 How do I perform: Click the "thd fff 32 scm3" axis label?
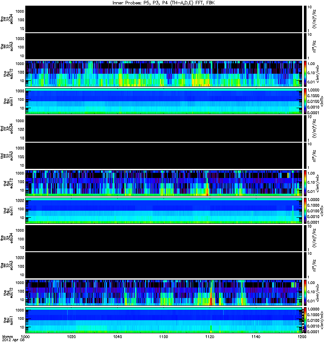(x=7, y=156)
